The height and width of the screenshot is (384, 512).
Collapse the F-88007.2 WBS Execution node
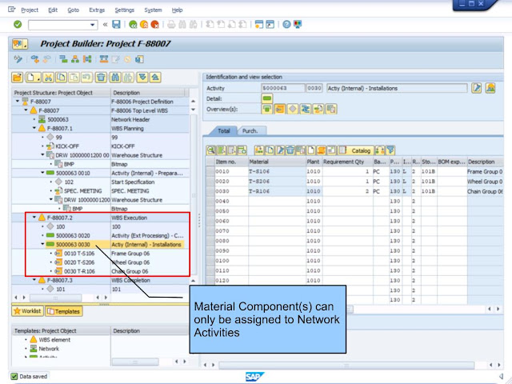pos(34,217)
